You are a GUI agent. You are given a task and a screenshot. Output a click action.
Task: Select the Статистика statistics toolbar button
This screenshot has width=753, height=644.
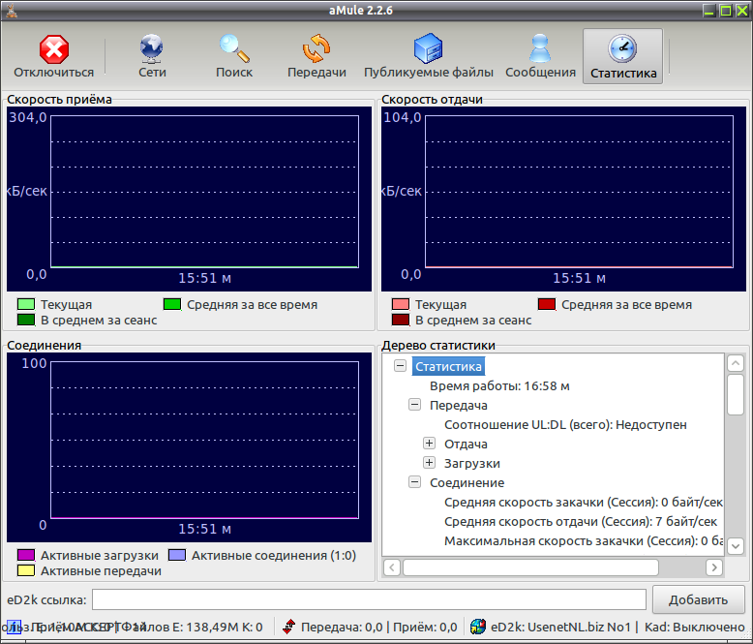click(623, 56)
